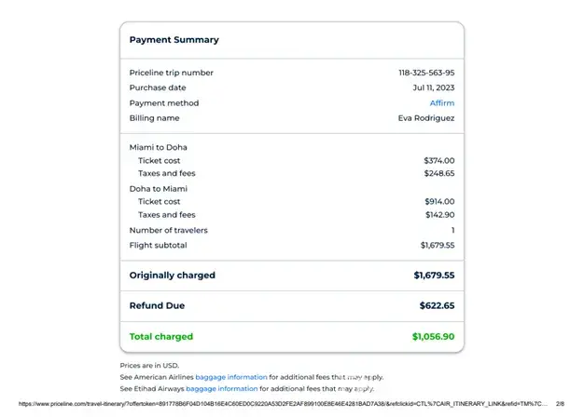The height and width of the screenshot is (417, 584).
Task: Open the Affirm payment method link
Action: 441,103
